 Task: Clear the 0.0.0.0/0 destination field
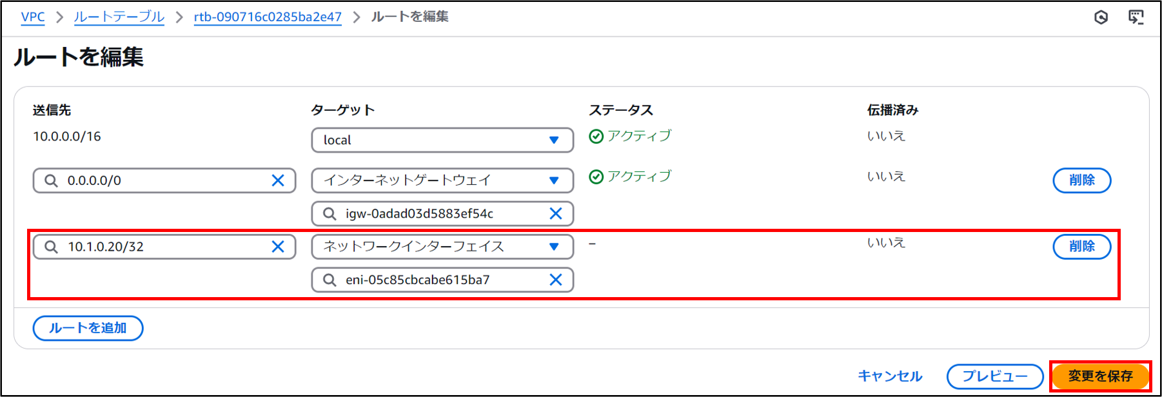278,180
